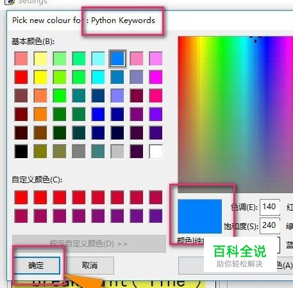The width and height of the screenshot is (293, 288).
Task: Choose the navy swatch below pure blue
Action: click(x=98, y=132)
